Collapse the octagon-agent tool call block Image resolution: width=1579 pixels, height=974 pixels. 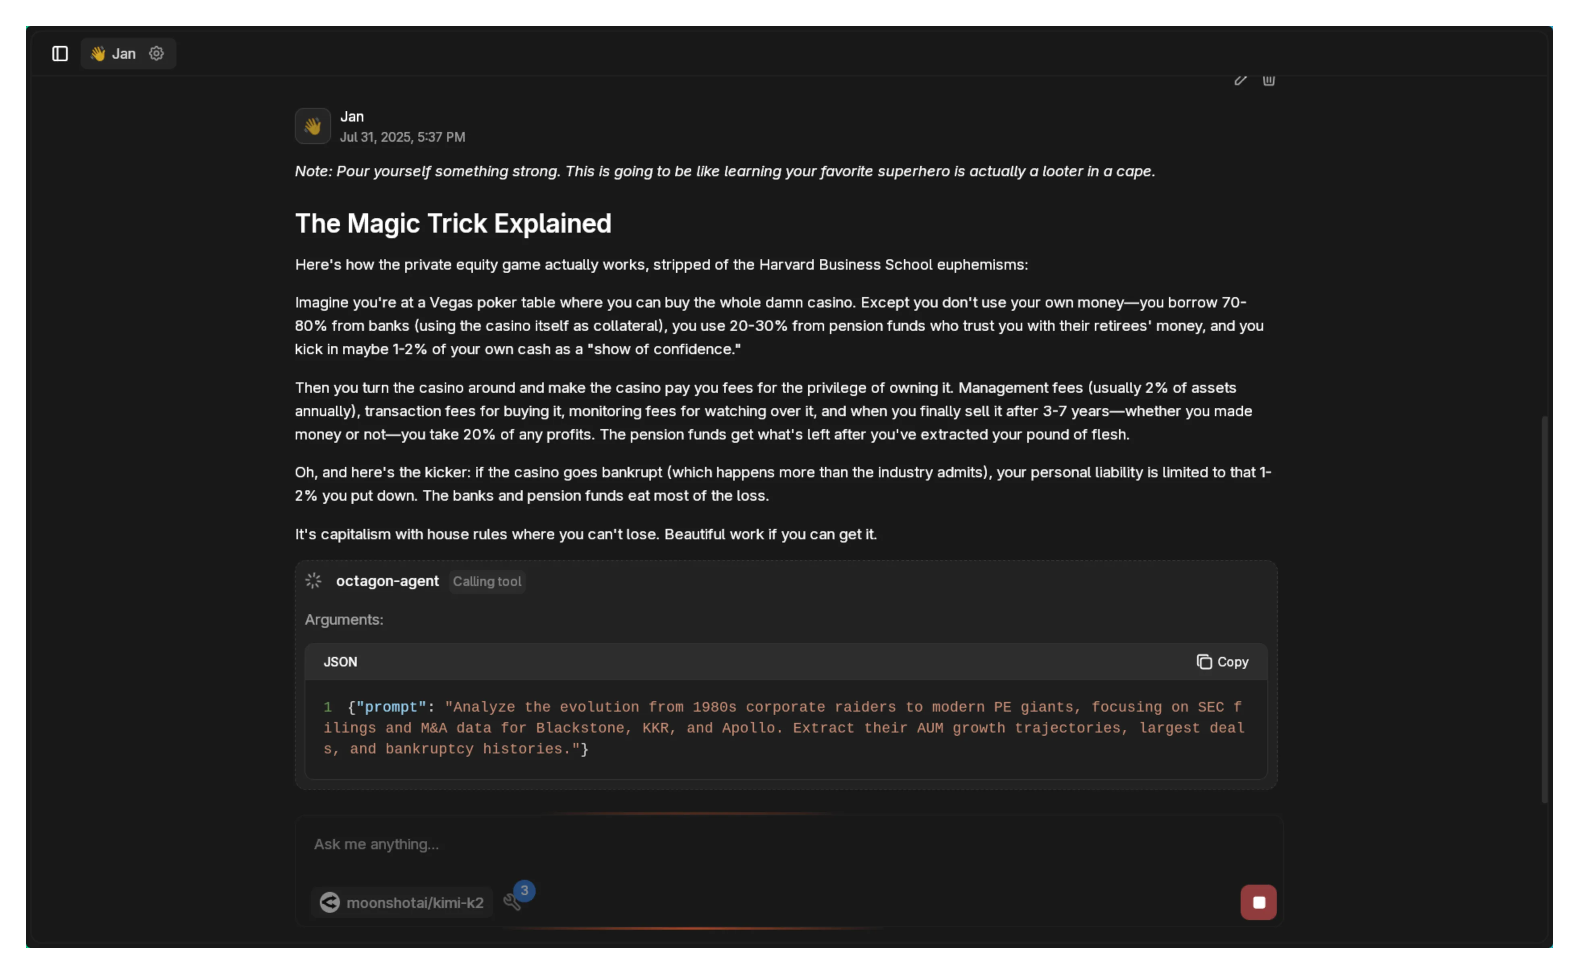click(387, 581)
